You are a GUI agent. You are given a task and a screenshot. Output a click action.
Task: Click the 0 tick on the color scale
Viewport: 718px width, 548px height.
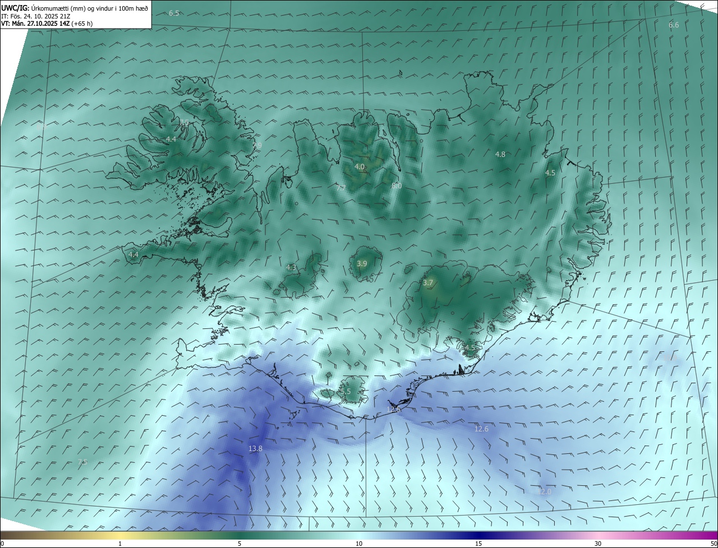pos(2,544)
